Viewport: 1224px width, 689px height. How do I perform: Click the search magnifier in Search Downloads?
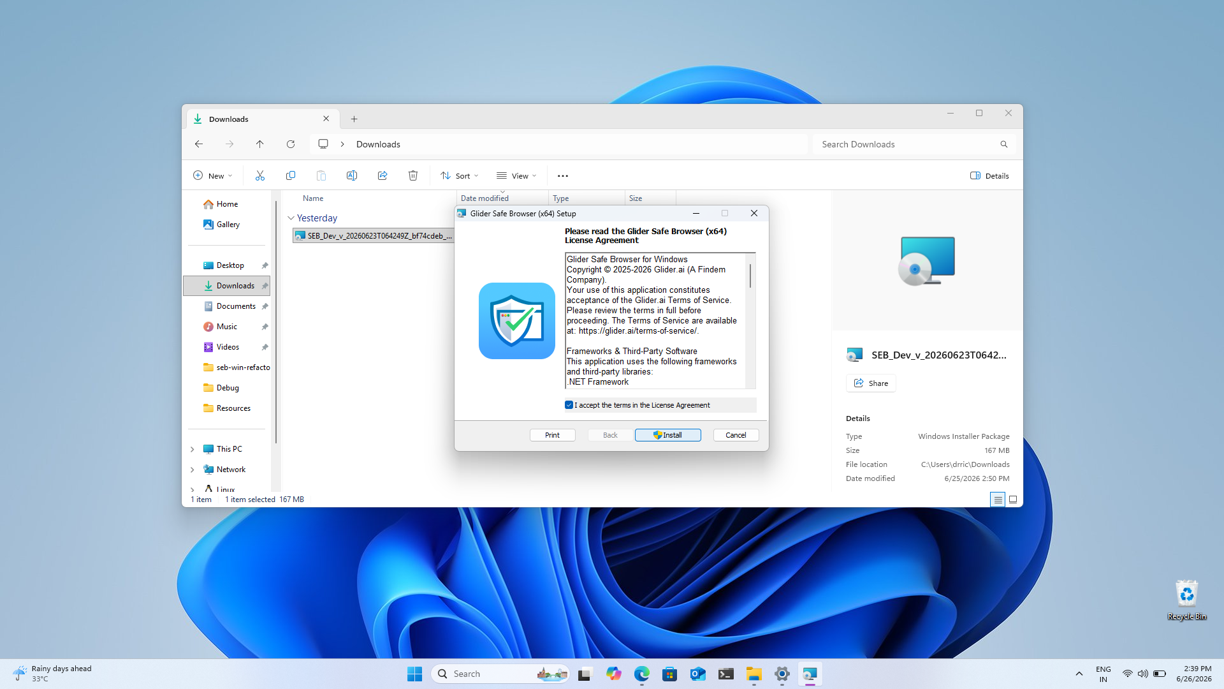[1004, 144]
